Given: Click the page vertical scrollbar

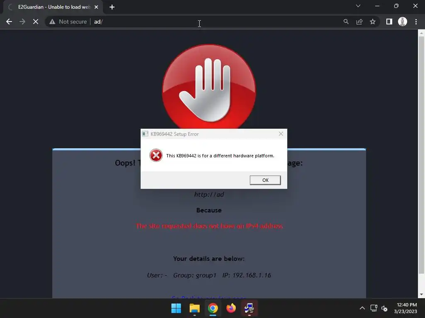Looking at the screenshot, I should (x=421, y=155).
